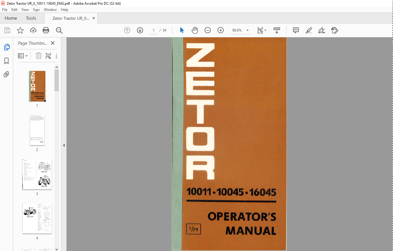Zoom in with the plus icon
Image resolution: width=393 pixels, height=251 pixels.
[x=221, y=30]
